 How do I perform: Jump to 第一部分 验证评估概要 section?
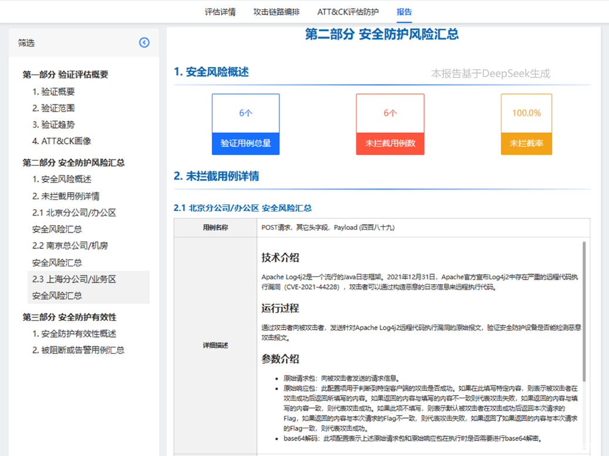click(65, 75)
